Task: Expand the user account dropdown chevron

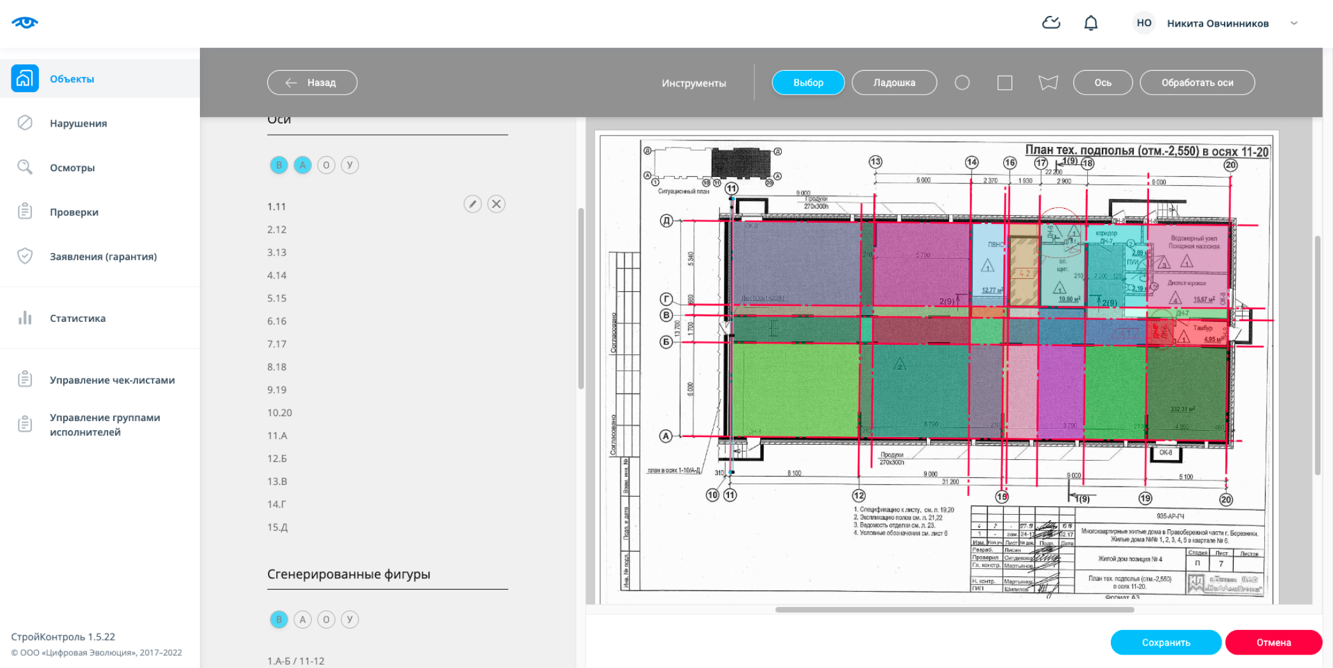Action: coord(1294,24)
